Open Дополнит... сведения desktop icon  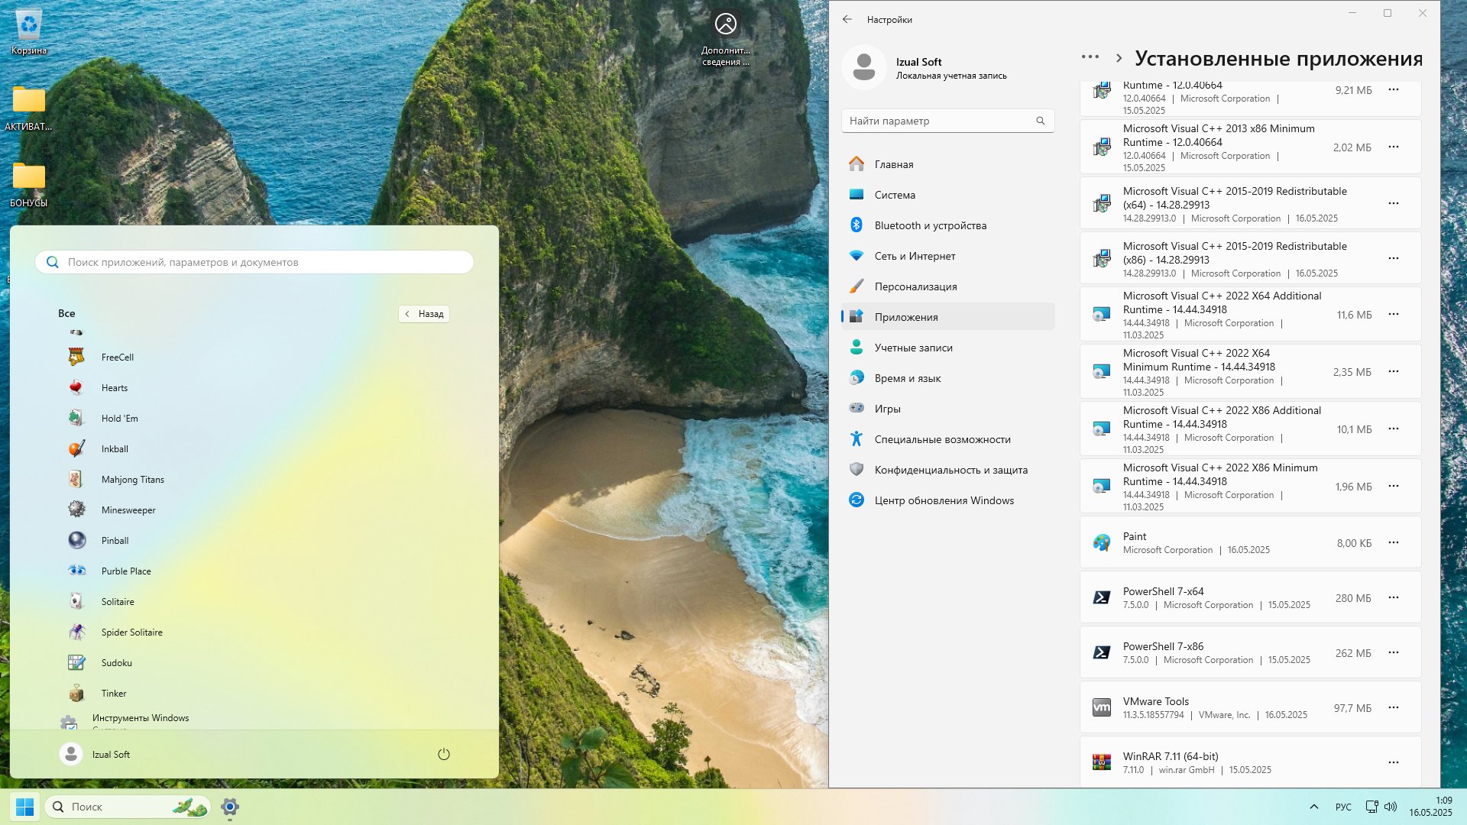click(726, 38)
